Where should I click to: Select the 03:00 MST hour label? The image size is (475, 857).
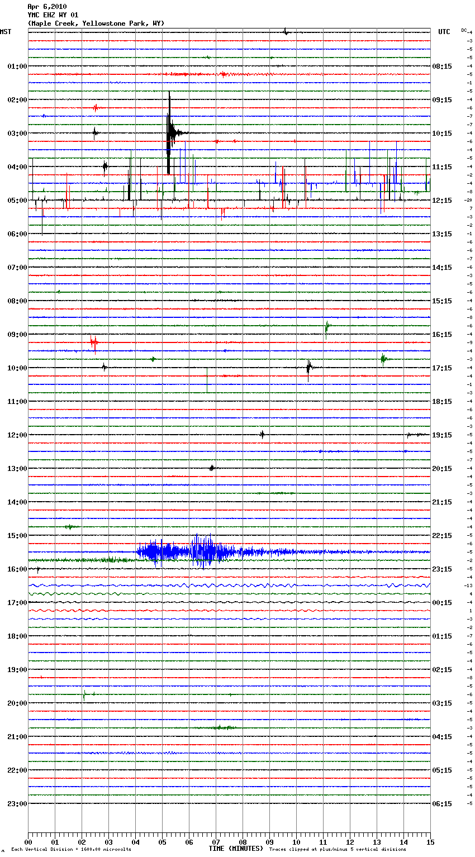click(x=17, y=133)
